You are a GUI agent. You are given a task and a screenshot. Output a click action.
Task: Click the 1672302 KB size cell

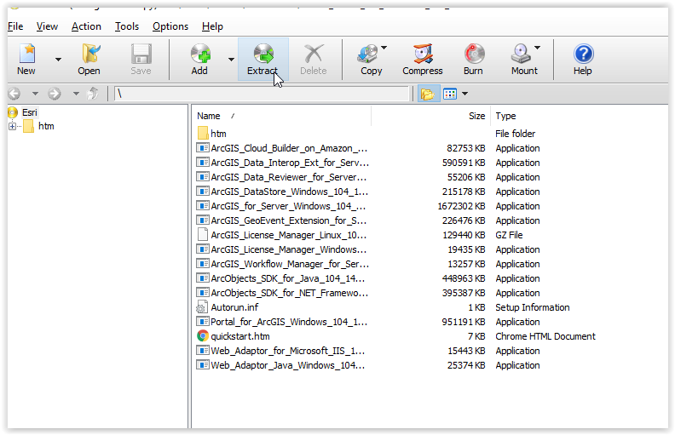coord(461,206)
